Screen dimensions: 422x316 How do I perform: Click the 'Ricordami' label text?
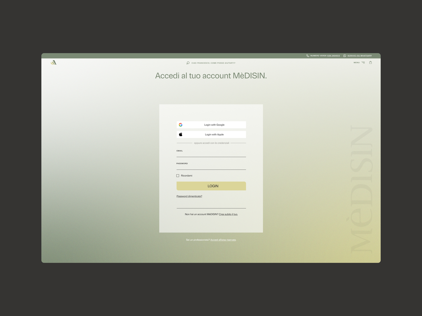(x=187, y=176)
